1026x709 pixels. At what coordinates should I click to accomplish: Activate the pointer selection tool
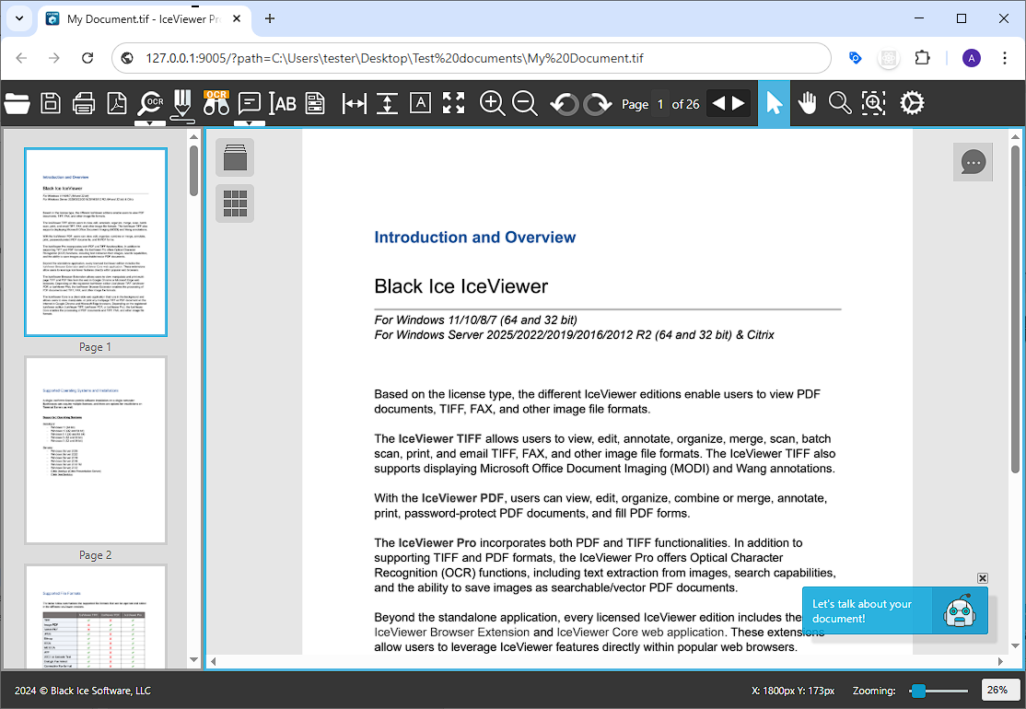[774, 103]
